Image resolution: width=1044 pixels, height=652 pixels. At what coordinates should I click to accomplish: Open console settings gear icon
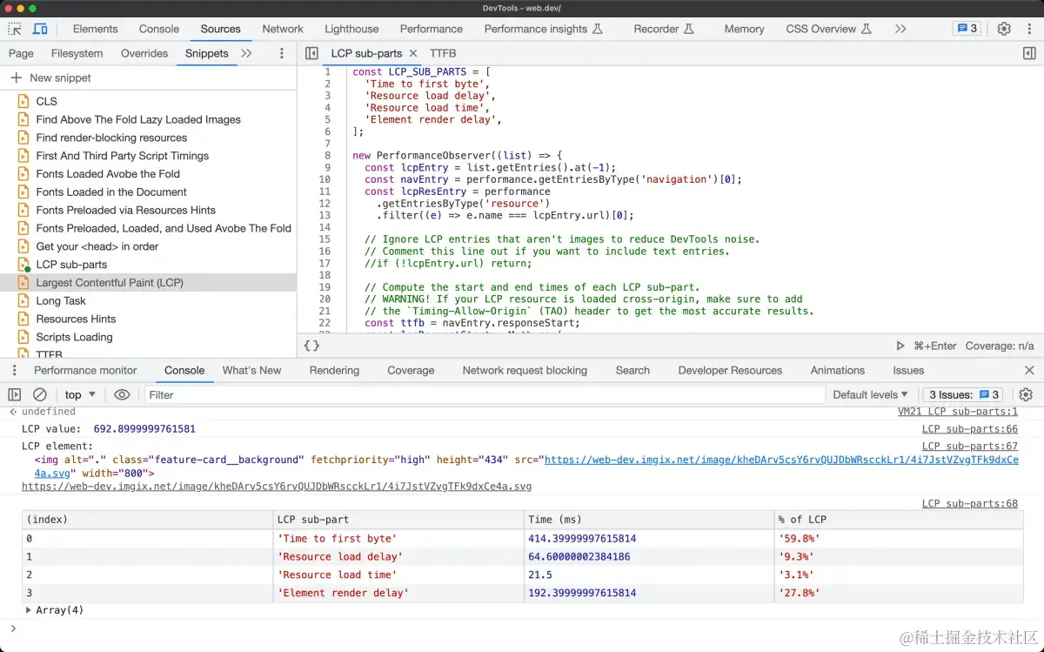tap(1026, 394)
